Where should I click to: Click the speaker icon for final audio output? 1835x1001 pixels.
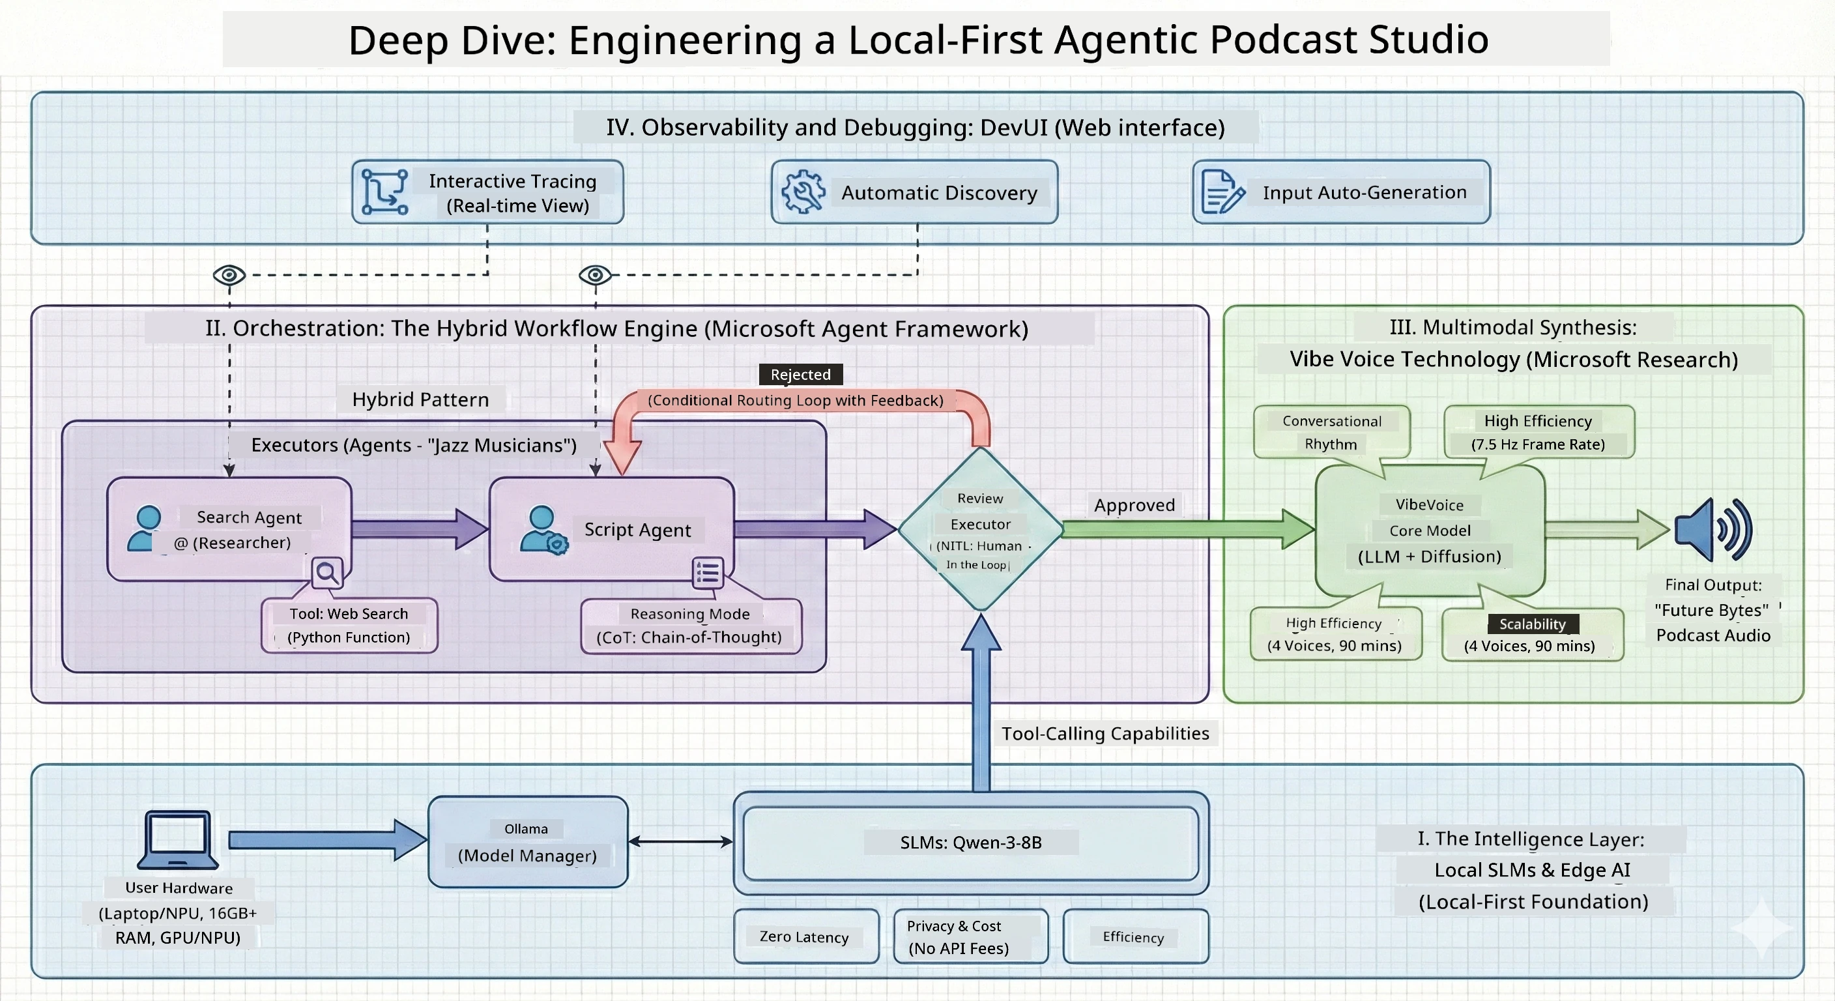point(1713,529)
